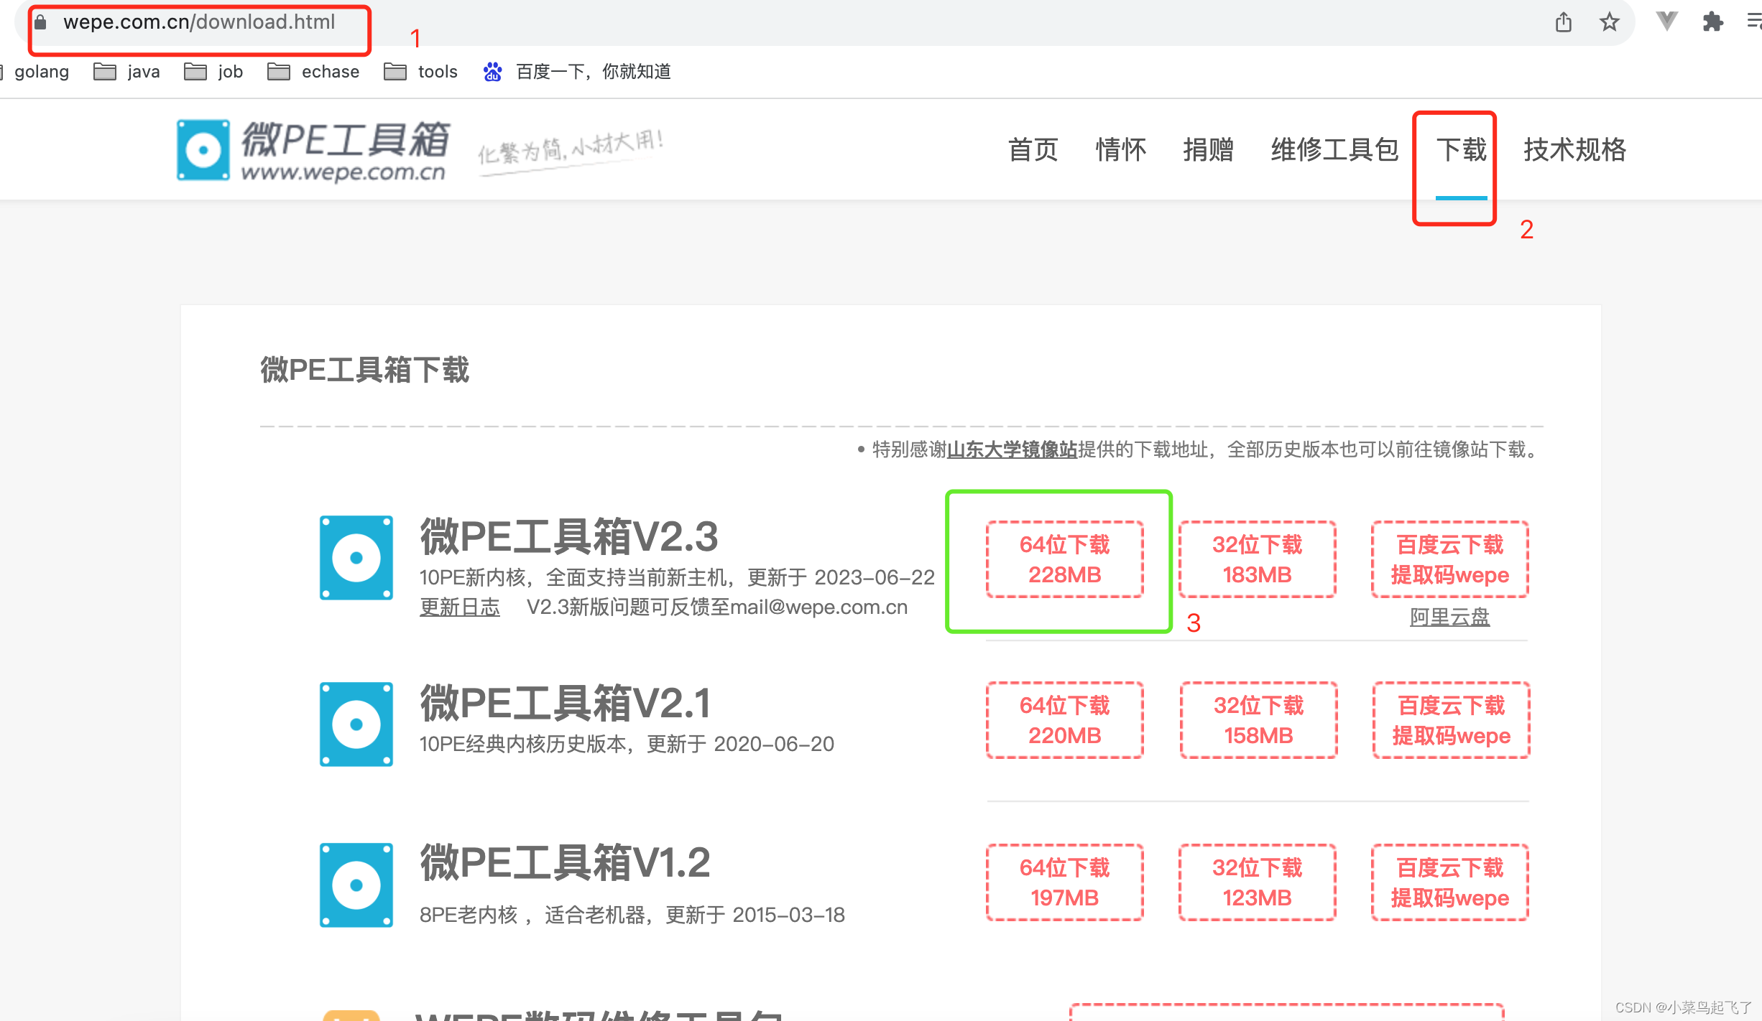The width and height of the screenshot is (1762, 1021).
Task: Click the lock icon beside the URL
Action: 41,22
